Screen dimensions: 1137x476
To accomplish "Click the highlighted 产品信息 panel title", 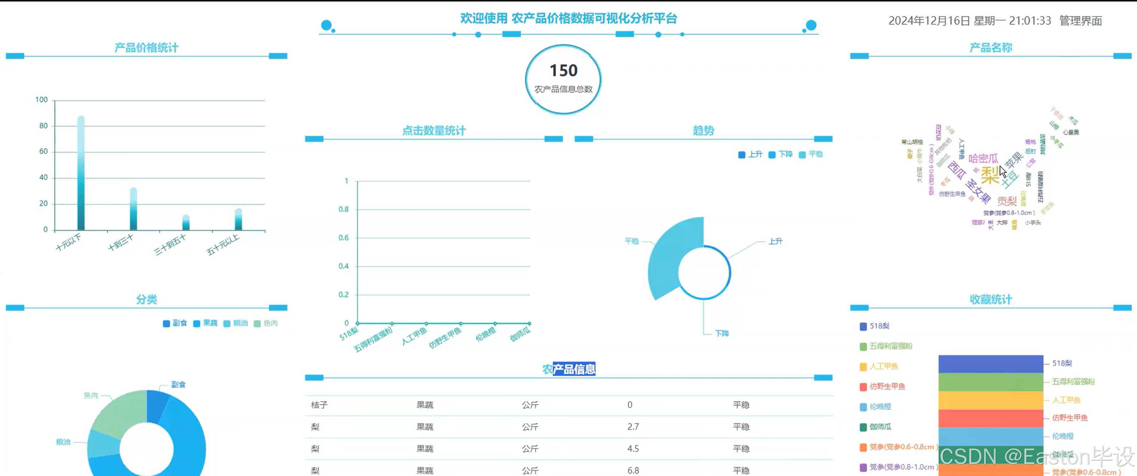I will point(574,369).
